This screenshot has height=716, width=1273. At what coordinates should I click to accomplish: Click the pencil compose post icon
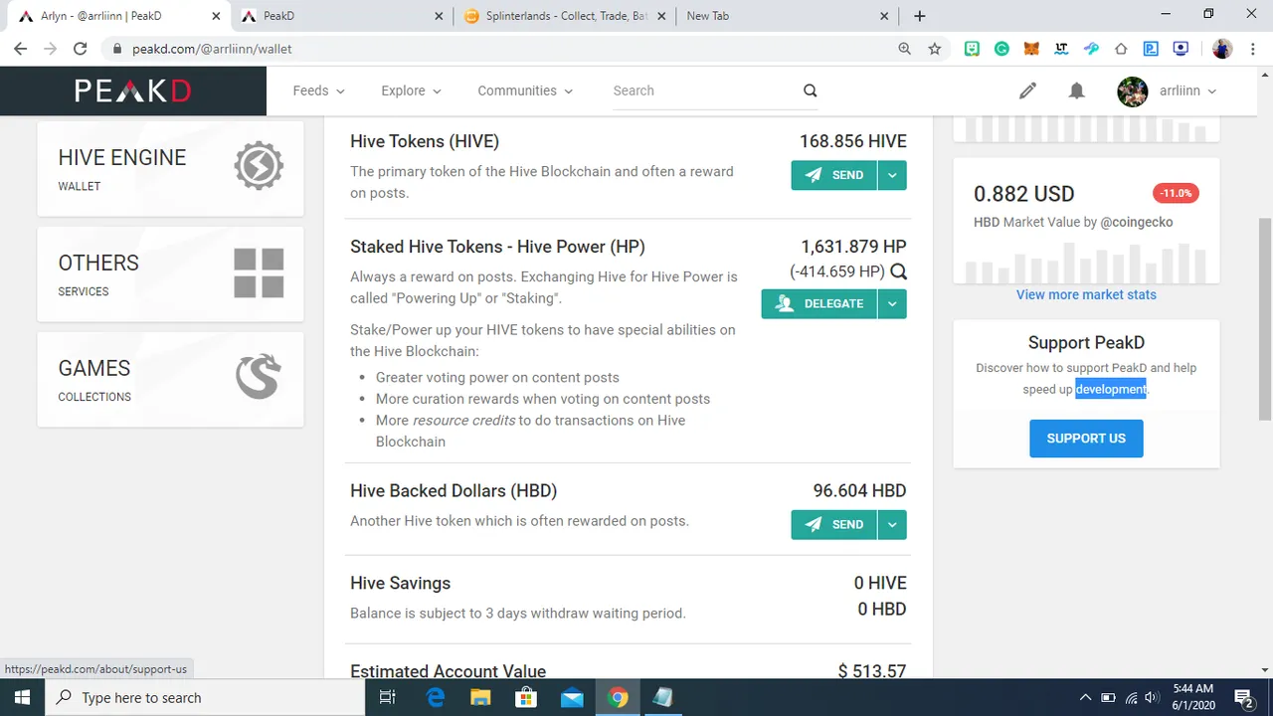pos(1027,90)
